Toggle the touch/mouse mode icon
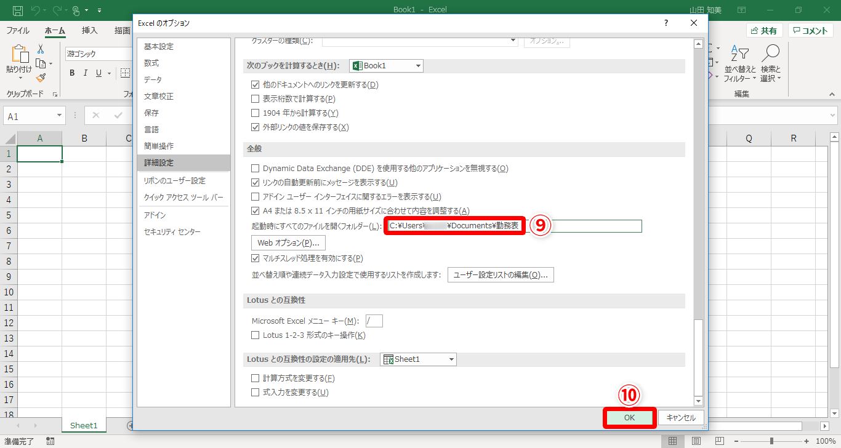The image size is (841, 448). pos(77,10)
